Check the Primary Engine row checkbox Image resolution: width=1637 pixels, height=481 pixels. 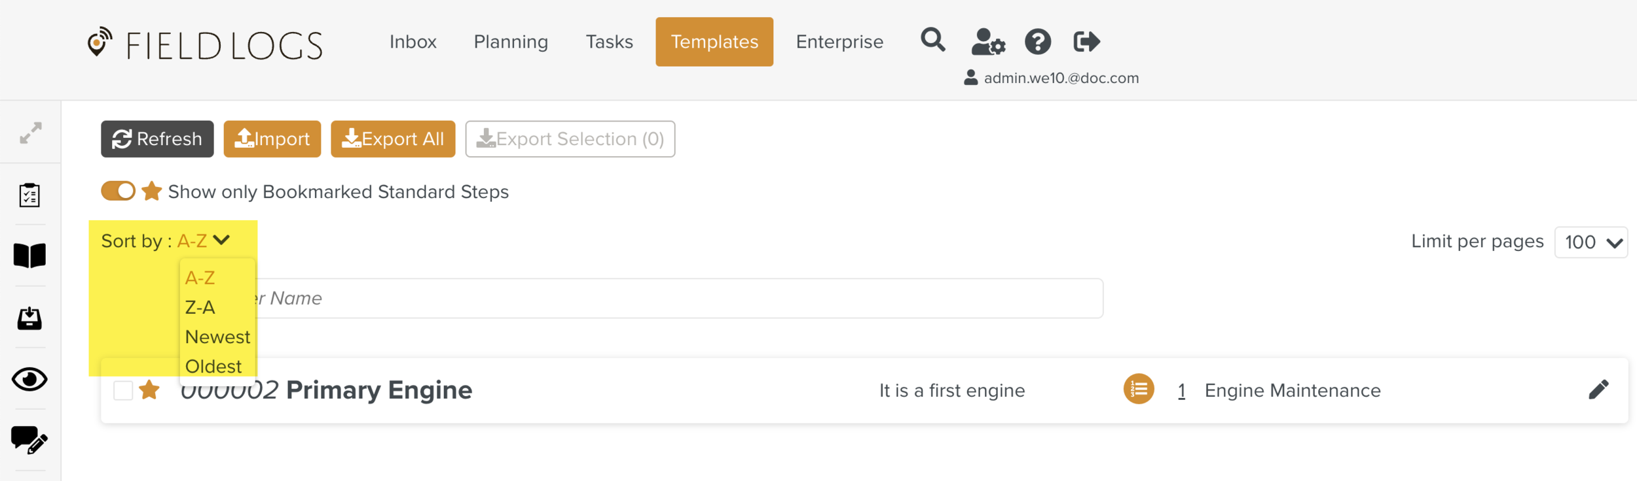123,390
